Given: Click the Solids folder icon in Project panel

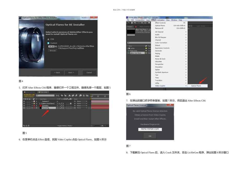Looking at the screenshot, I should [129, 48].
